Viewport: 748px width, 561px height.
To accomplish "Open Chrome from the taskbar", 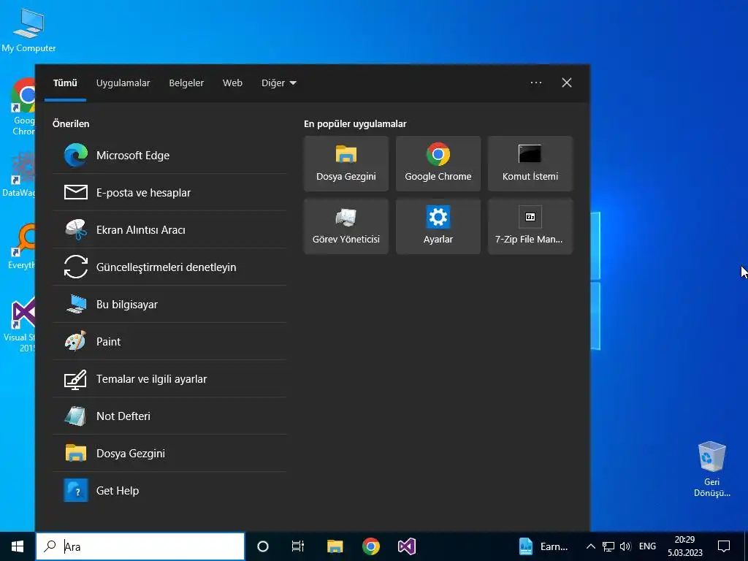I will (x=370, y=546).
